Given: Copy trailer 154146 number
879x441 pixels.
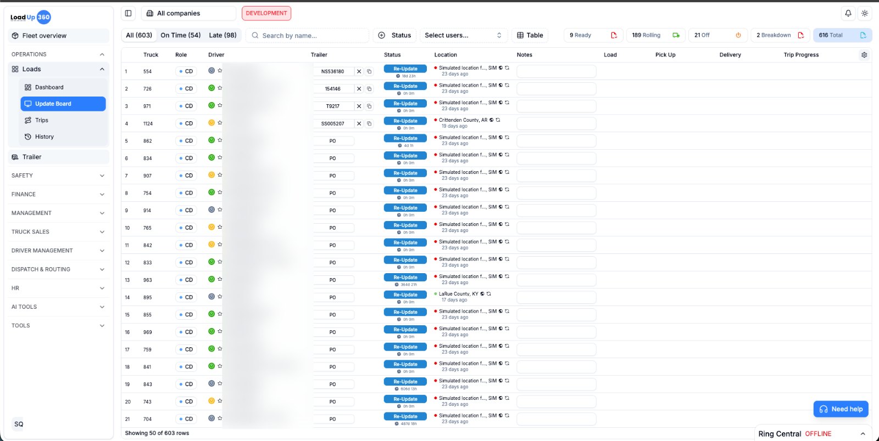Looking at the screenshot, I should tap(369, 89).
